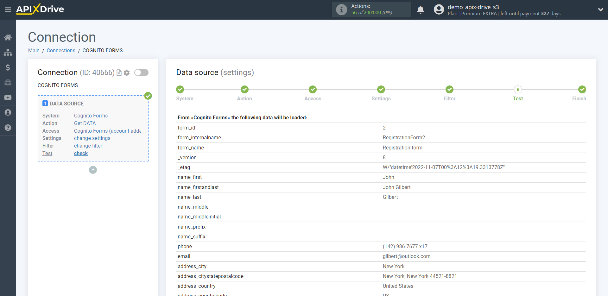608x296 pixels.
Task: Click the Actions info icon
Action: pos(341,9)
